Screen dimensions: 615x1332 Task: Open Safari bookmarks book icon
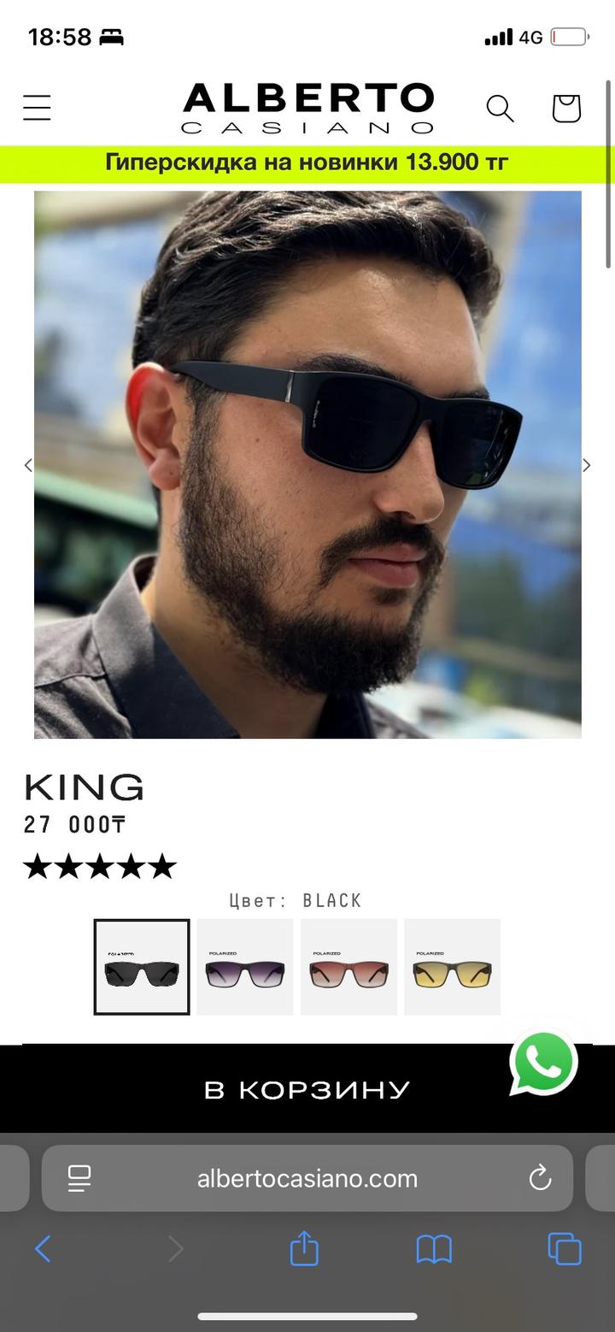coord(434,1251)
